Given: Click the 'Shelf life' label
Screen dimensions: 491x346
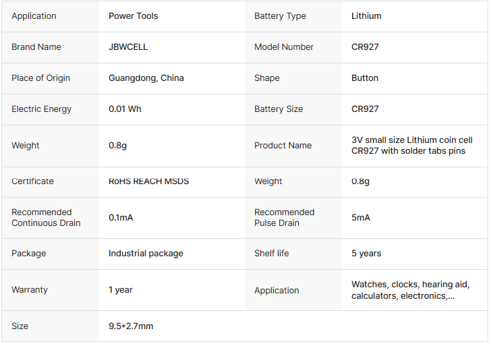Looking at the screenshot, I should pos(272,254).
